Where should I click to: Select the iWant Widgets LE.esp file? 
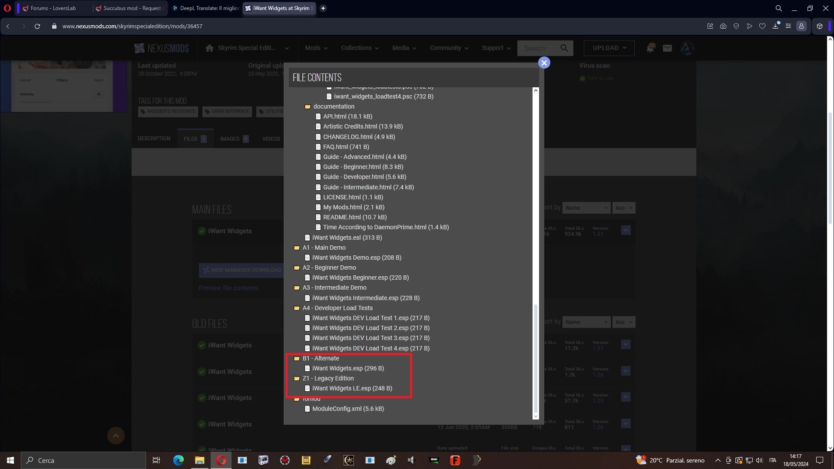pos(348,388)
